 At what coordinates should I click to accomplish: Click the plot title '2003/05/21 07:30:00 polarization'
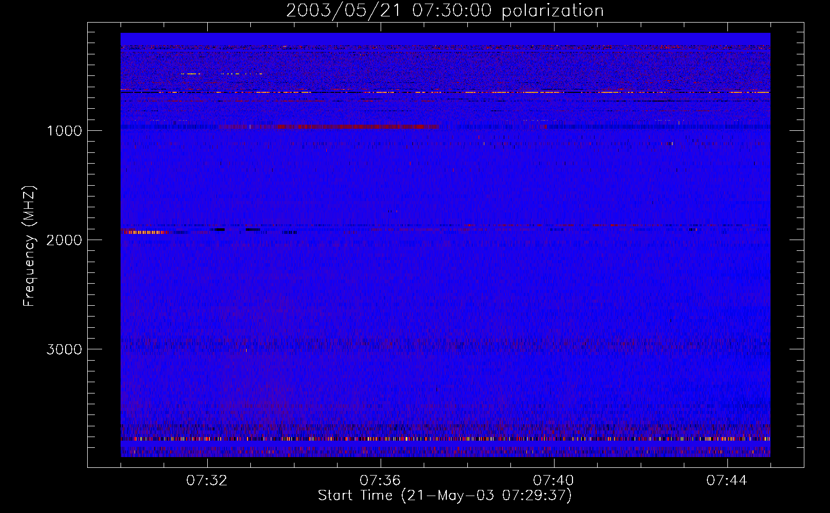[x=445, y=11]
